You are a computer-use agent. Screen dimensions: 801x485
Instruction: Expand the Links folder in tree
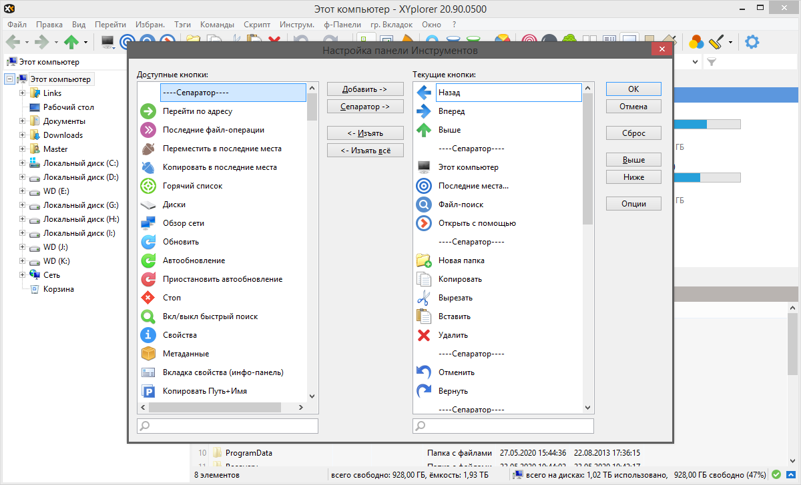click(x=23, y=93)
